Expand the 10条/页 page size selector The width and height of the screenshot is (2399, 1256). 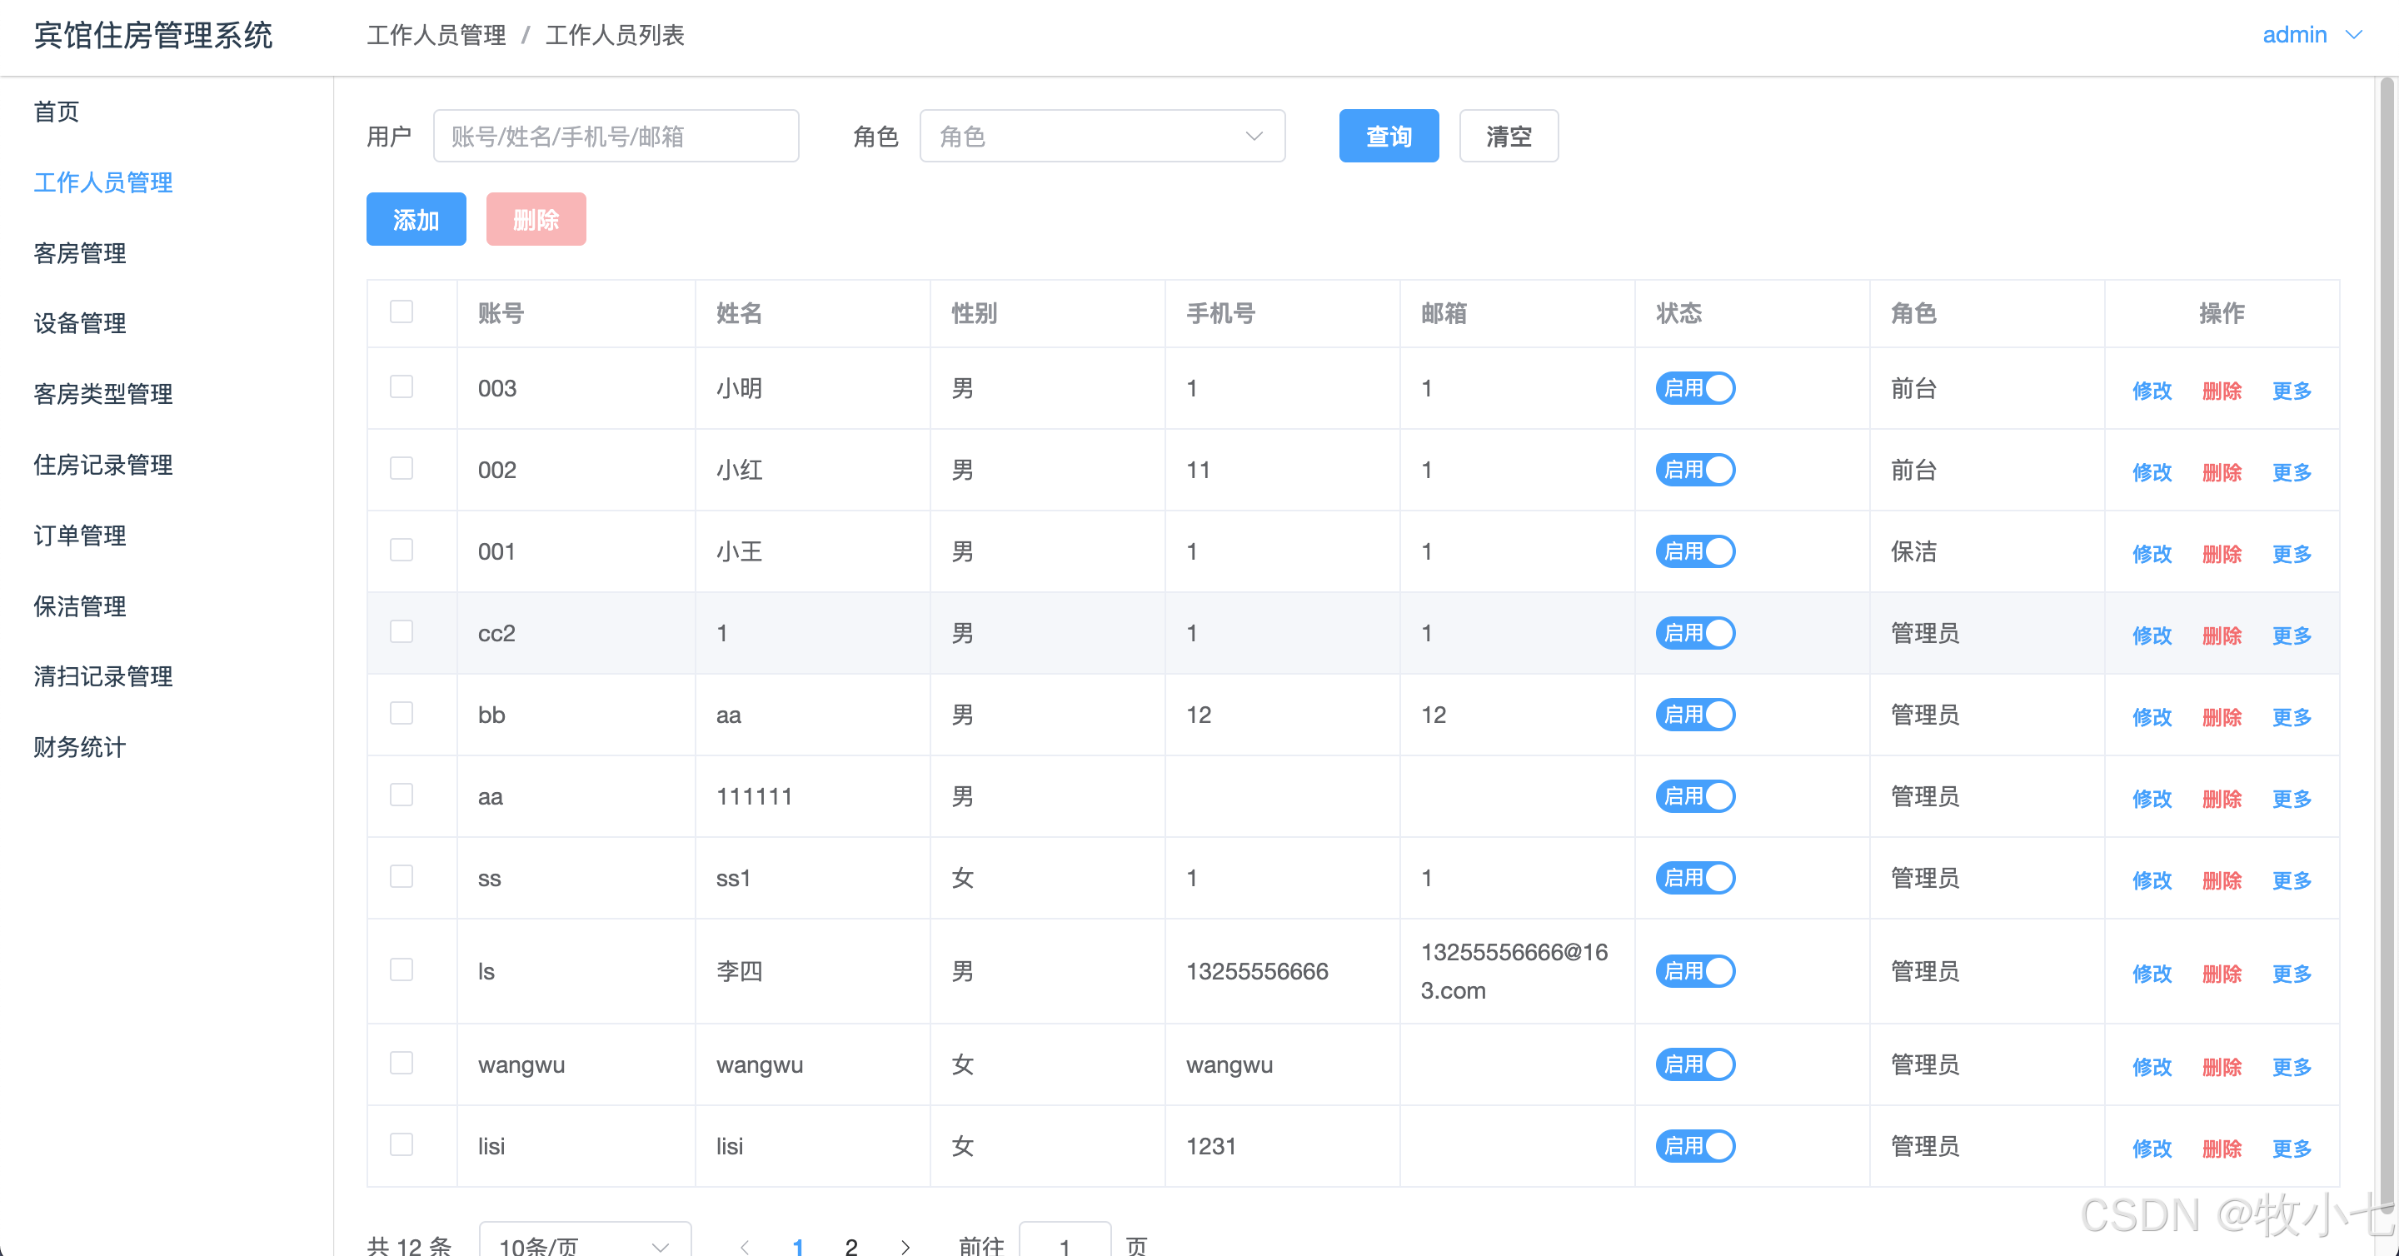coord(584,1244)
